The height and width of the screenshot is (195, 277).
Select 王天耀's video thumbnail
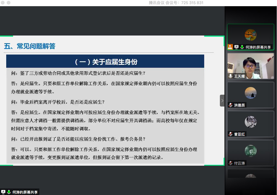pos(250,65)
